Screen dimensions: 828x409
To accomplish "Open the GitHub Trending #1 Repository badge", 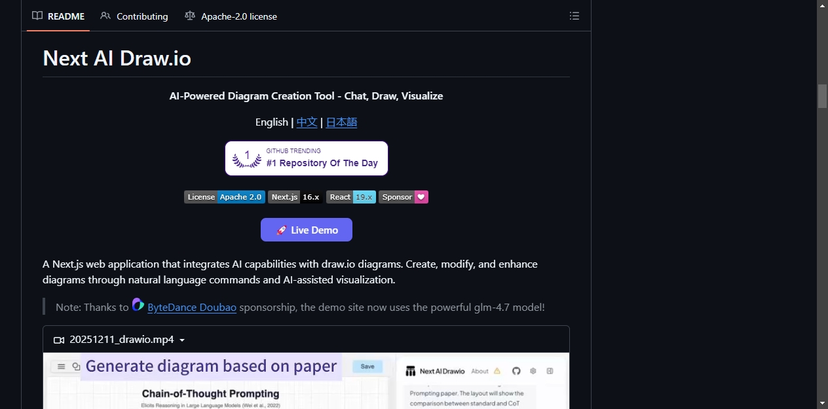I will (307, 158).
